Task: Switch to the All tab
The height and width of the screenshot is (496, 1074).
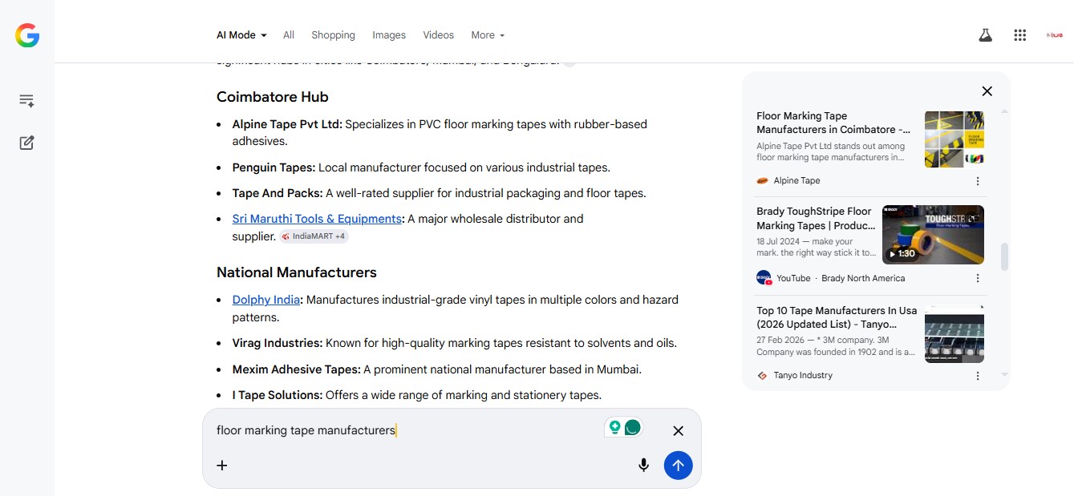Action: pos(289,35)
